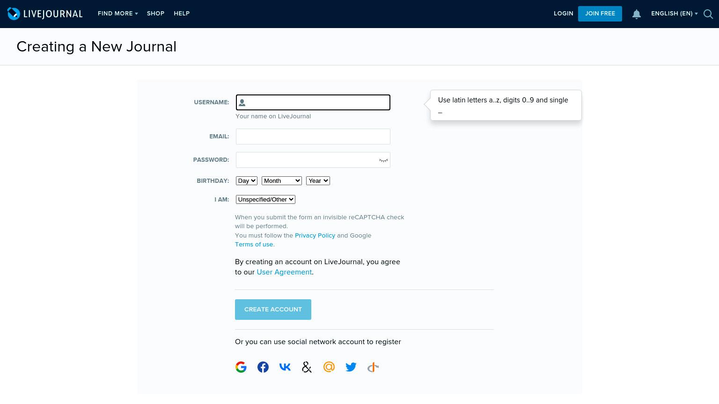Click the Join Free button
This screenshot has width=719, height=404.
pos(600,14)
